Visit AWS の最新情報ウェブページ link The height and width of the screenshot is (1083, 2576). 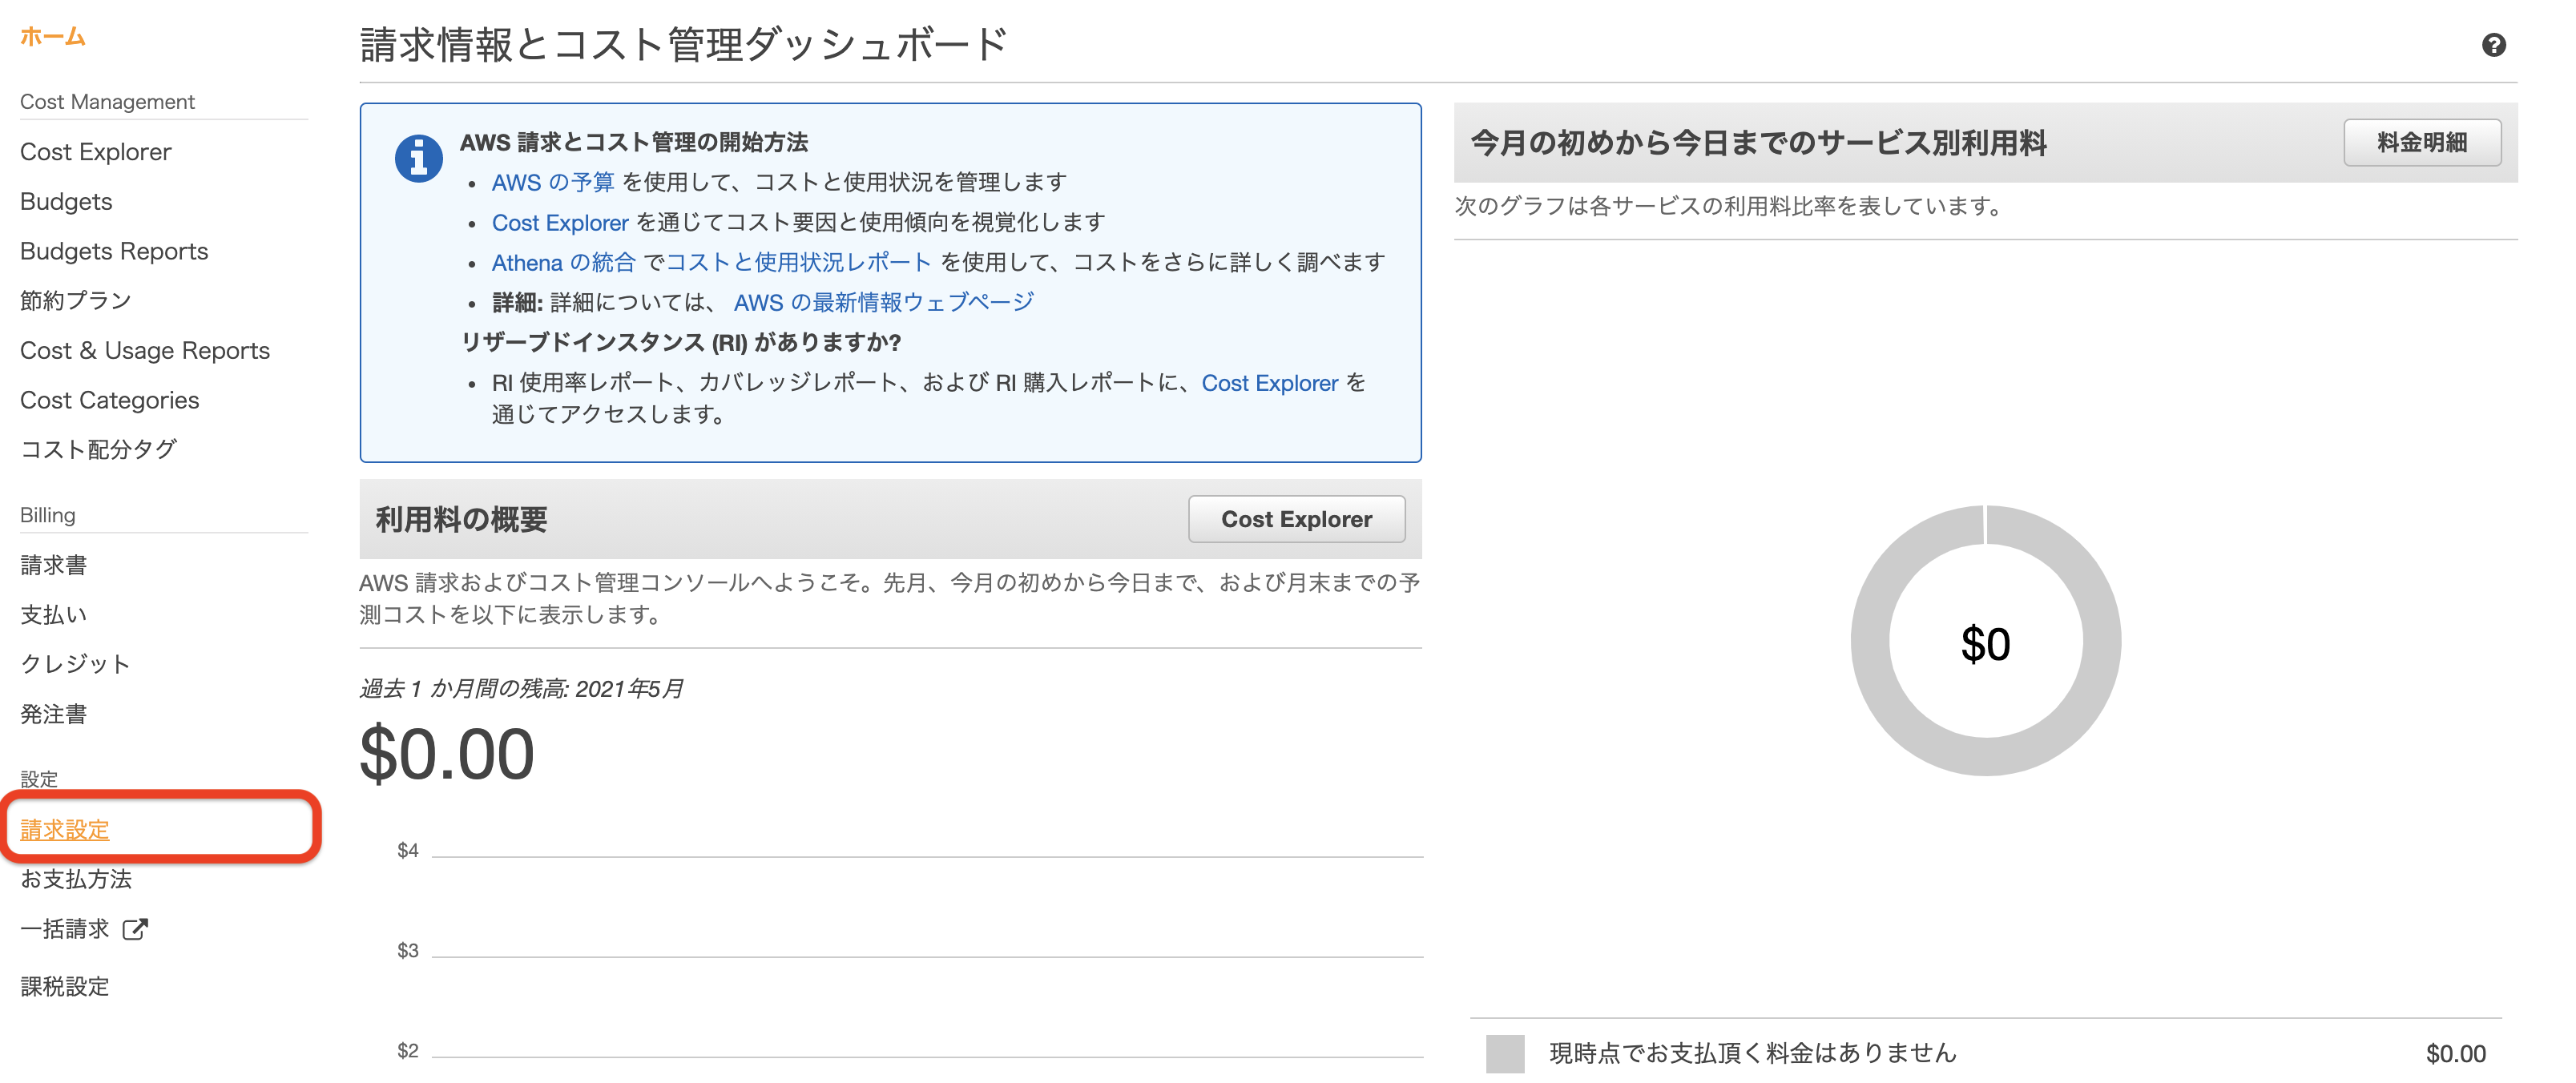click(x=883, y=302)
